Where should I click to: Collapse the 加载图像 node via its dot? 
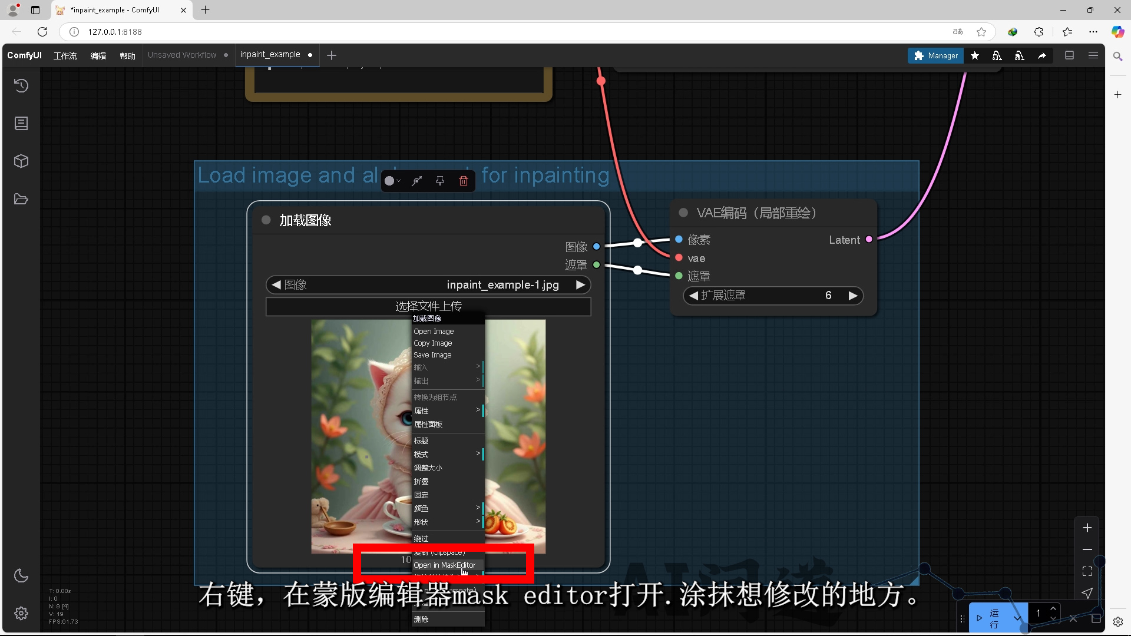tap(266, 220)
